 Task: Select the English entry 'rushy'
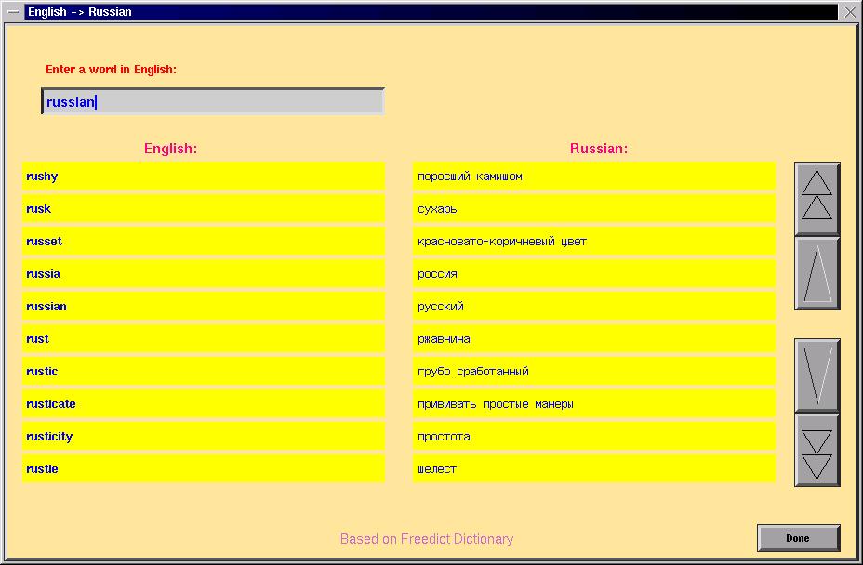[x=203, y=177]
